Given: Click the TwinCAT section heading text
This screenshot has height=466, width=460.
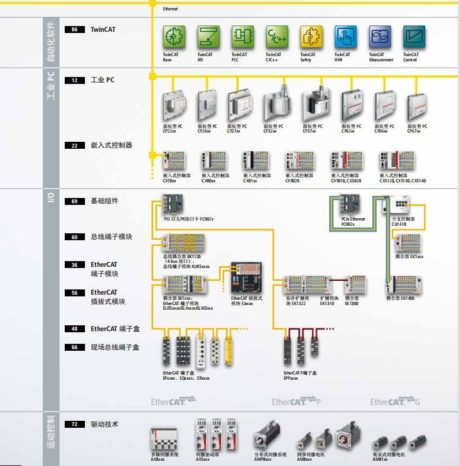Looking at the screenshot, I should [103, 30].
